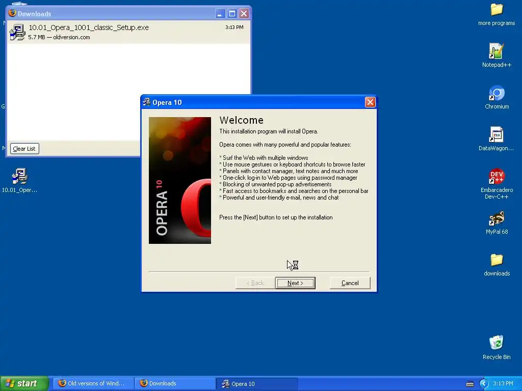Screen dimensions: 522x391
Task: Click the Welcome heading in installer
Action: [241, 120]
